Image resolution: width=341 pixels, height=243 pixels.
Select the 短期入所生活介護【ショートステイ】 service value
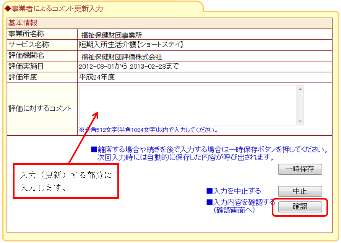pyautogui.click(x=131, y=45)
